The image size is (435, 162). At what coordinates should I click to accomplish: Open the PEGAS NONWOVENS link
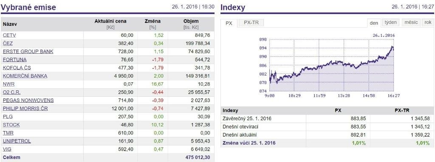click(28, 100)
